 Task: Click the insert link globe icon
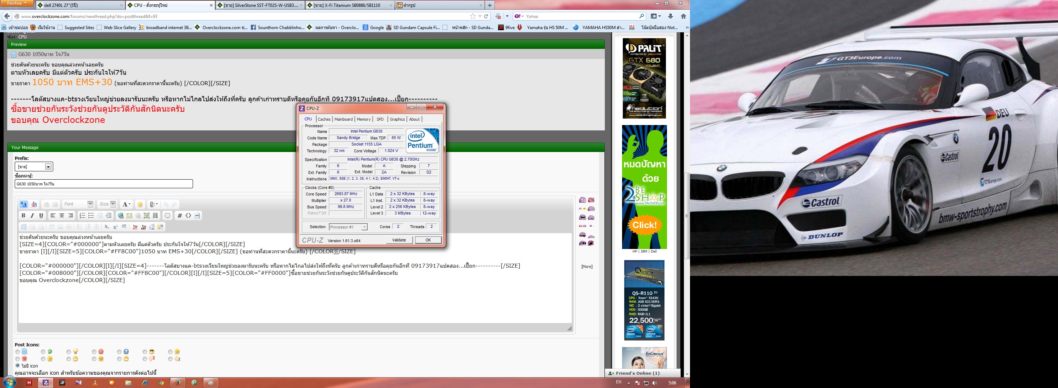pyautogui.click(x=120, y=216)
